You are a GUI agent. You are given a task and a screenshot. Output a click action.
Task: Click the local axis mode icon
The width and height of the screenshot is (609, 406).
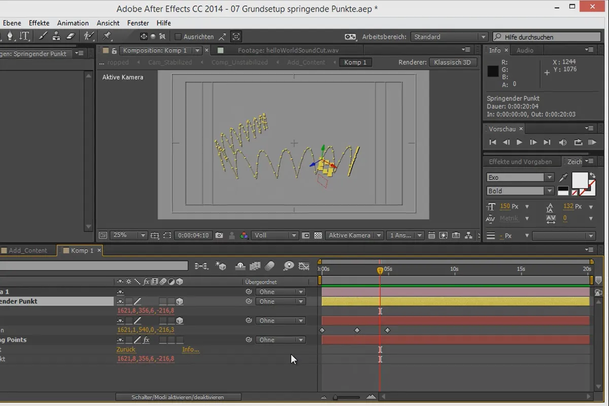coord(144,37)
